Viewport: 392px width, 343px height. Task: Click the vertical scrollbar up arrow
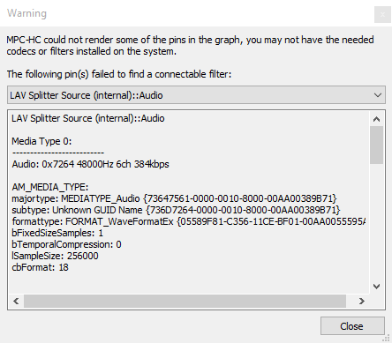click(376, 119)
